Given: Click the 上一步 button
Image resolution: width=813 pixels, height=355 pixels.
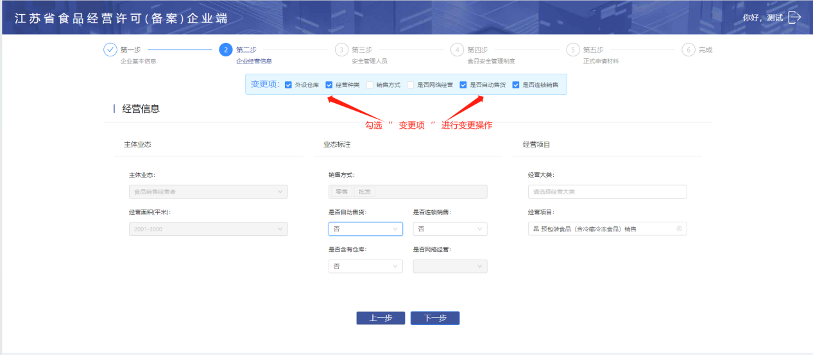Looking at the screenshot, I should tap(381, 318).
